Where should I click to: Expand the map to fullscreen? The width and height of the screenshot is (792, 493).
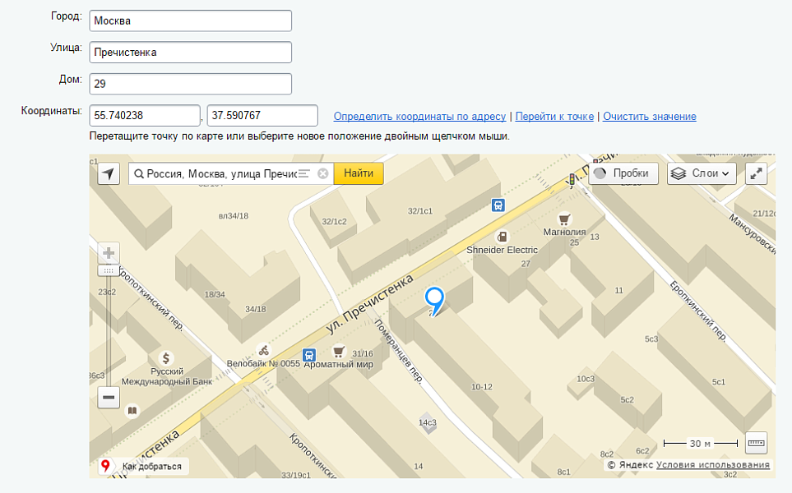click(x=756, y=173)
